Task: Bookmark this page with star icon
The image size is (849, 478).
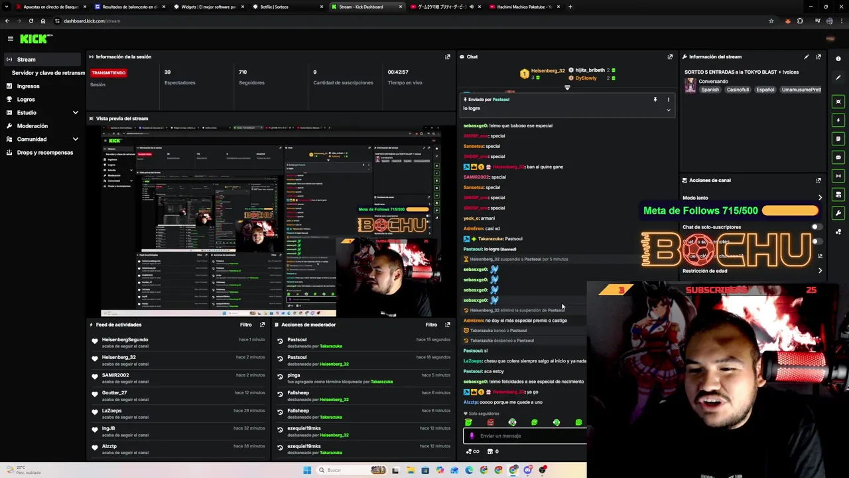Action: click(x=771, y=21)
